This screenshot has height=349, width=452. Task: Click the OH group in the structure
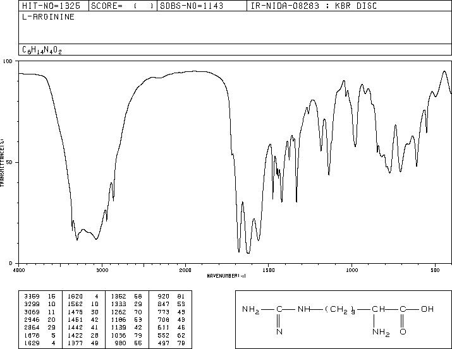point(427,309)
